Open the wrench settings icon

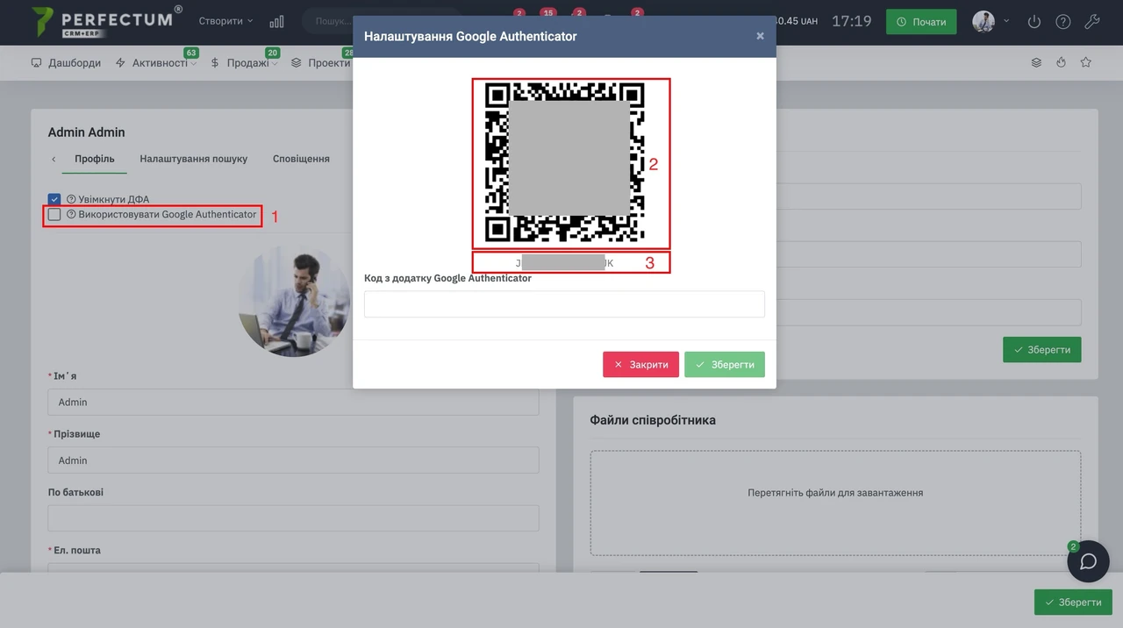1092,21
